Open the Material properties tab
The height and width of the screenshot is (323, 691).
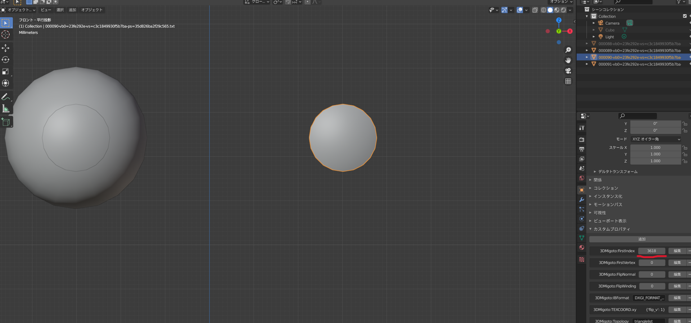point(582,248)
